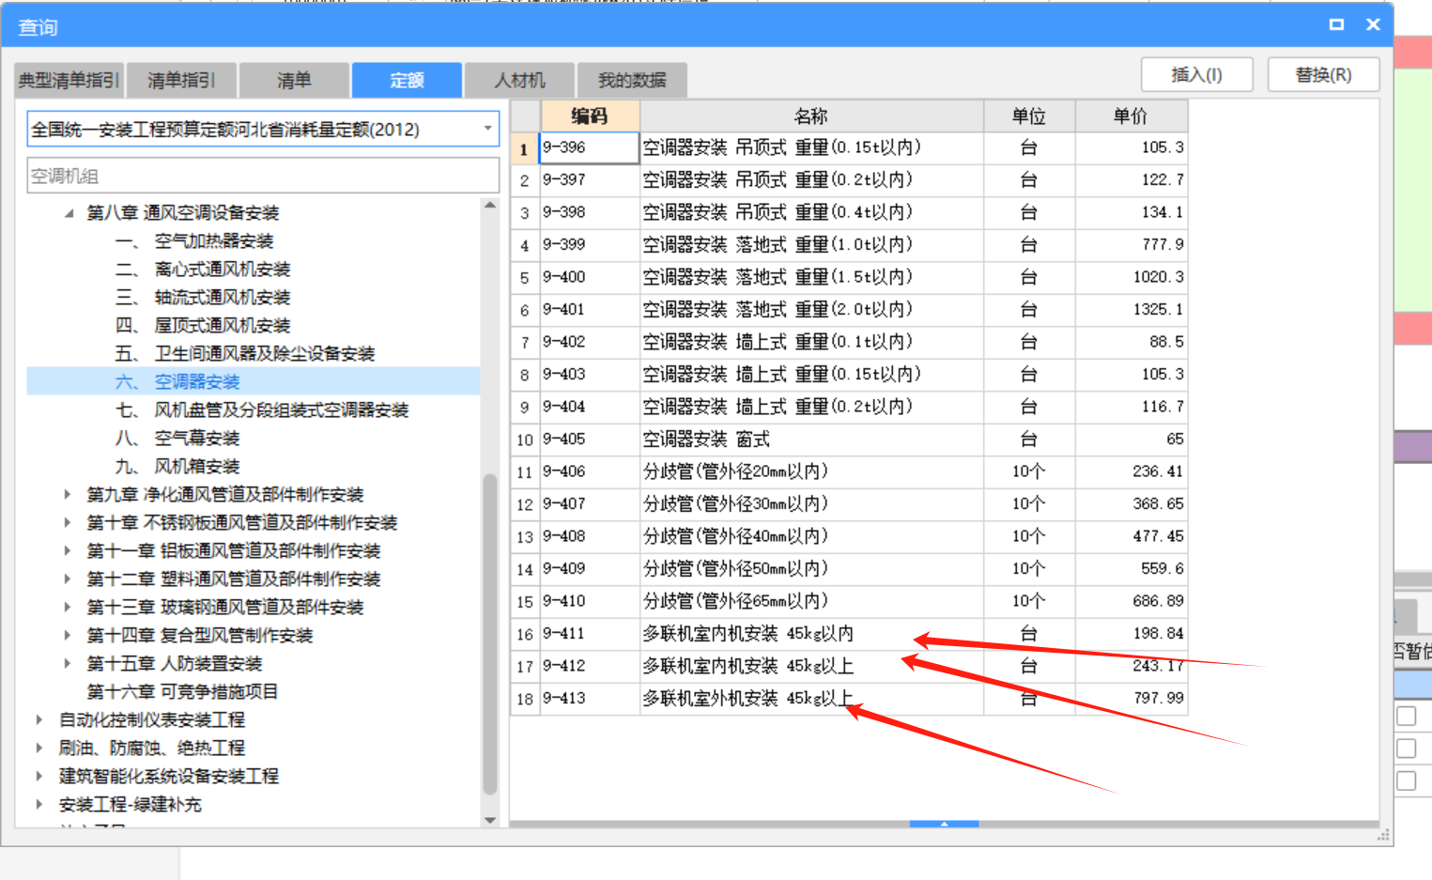
Task: Select row 空调器安装 窗式
Action: pos(849,440)
